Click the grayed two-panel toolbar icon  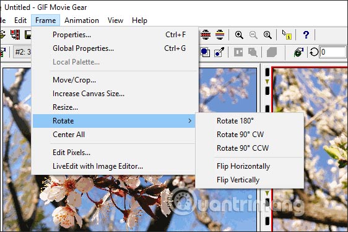tap(238, 52)
